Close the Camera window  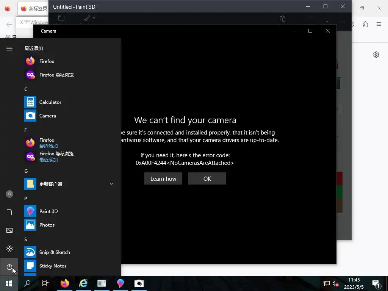click(328, 31)
